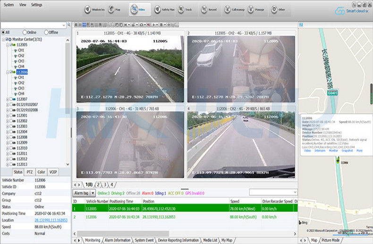Open the View menu
The image size is (373, 244).
pos(23,5)
